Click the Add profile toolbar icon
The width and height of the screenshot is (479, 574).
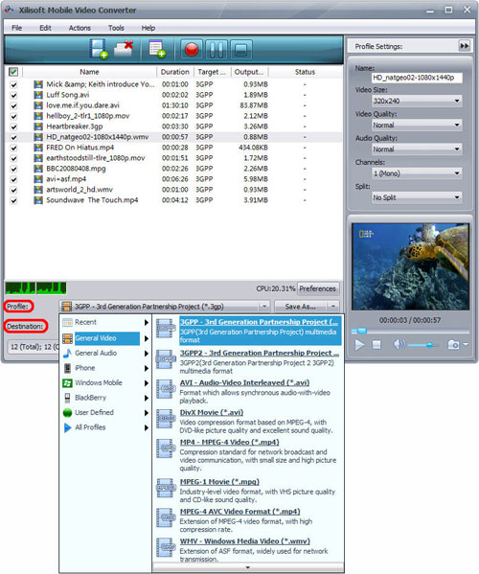pos(157,49)
